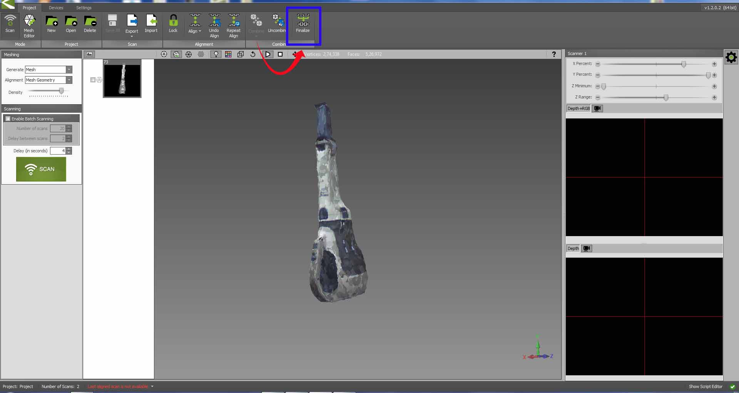The width and height of the screenshot is (739, 393).
Task: Click camera icon beside Depth tab
Action: pos(587,248)
